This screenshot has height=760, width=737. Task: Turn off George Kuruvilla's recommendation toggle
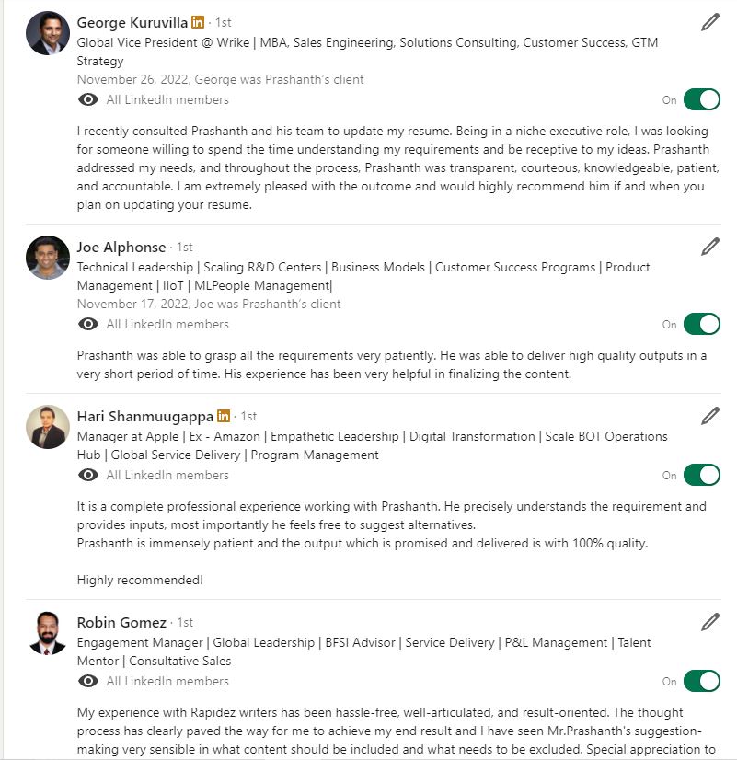702,99
